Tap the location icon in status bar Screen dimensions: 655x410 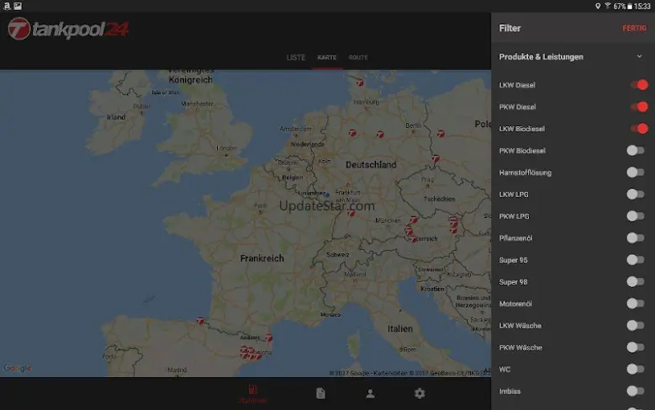pos(598,6)
